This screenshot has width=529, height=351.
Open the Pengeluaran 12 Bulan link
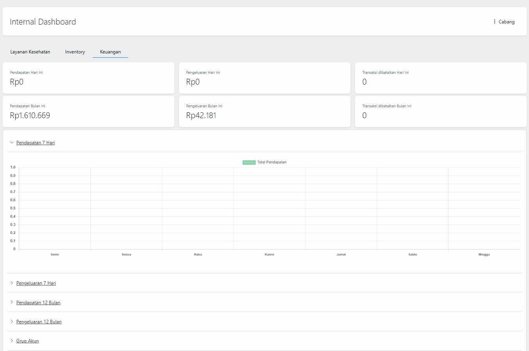tap(39, 322)
